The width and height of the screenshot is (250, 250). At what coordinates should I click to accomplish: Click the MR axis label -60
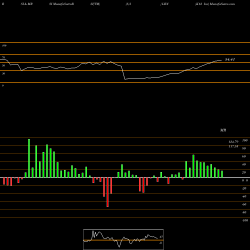[244, 204]
